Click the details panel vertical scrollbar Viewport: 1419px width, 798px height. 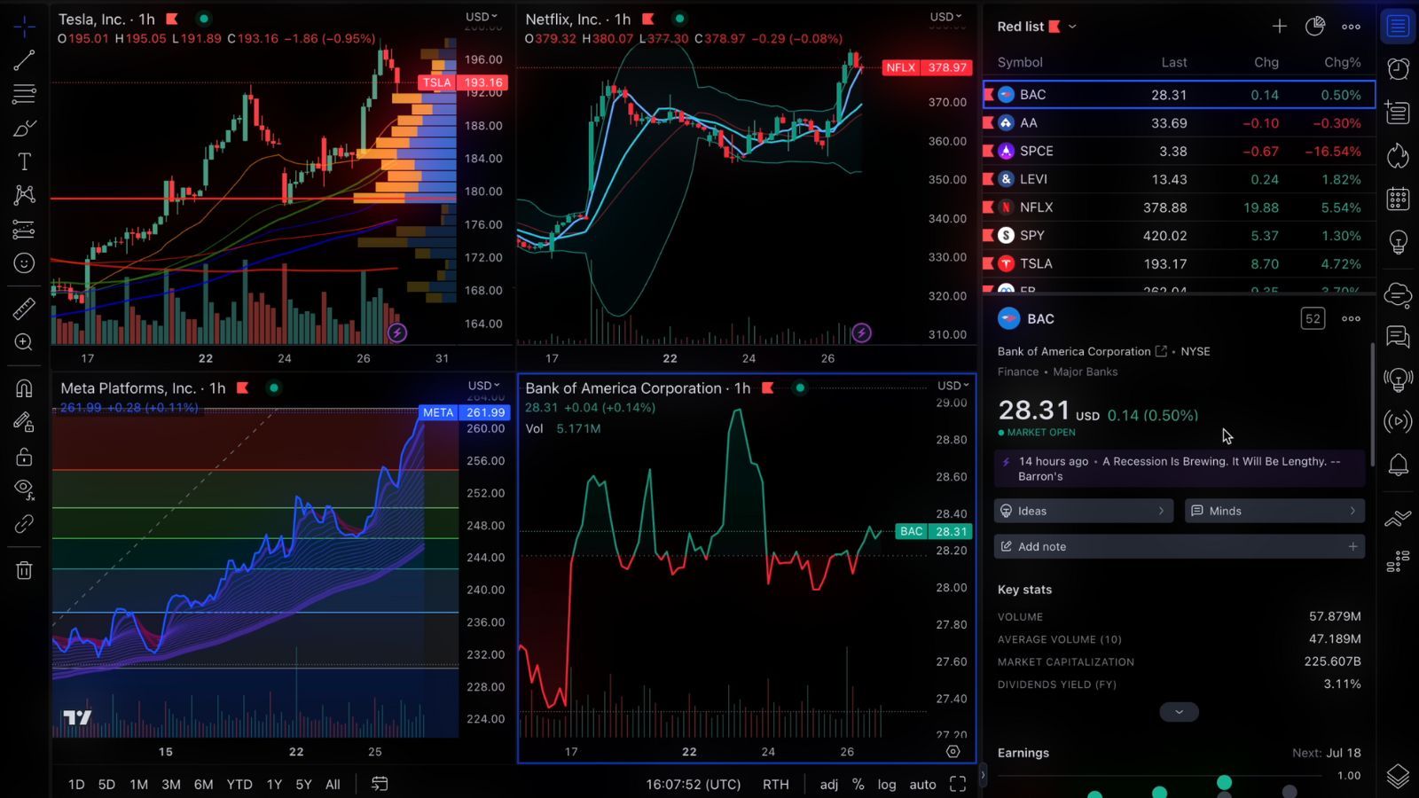[1372, 403]
